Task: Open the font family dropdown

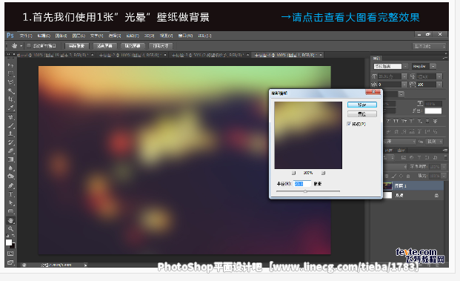Action: pyautogui.click(x=405, y=67)
